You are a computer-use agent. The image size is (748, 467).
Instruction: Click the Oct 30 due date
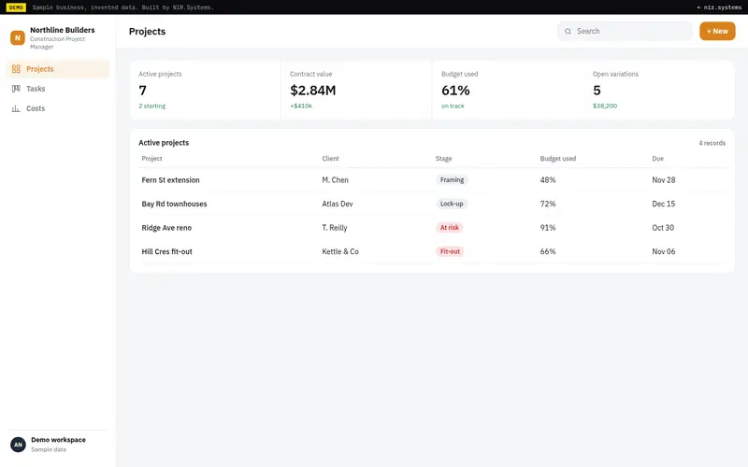click(x=663, y=228)
